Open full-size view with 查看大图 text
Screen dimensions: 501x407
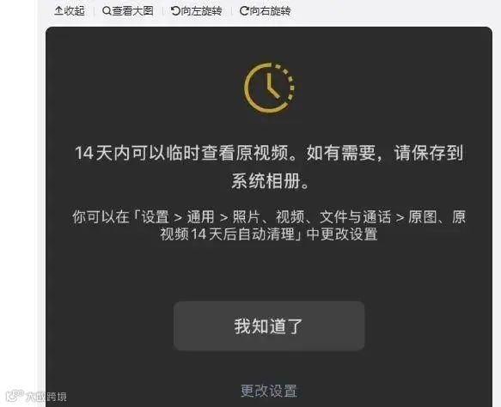[132, 11]
